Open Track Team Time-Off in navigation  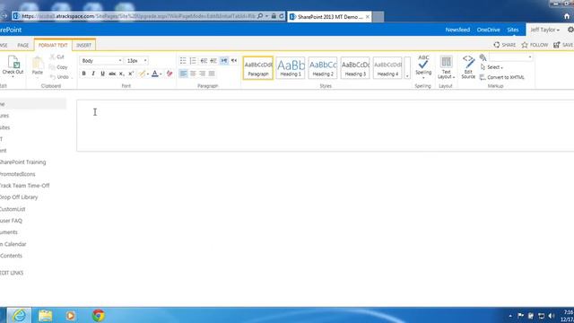tap(24, 186)
